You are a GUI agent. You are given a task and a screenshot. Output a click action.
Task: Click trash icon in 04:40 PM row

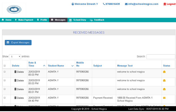click(x=15, y=98)
